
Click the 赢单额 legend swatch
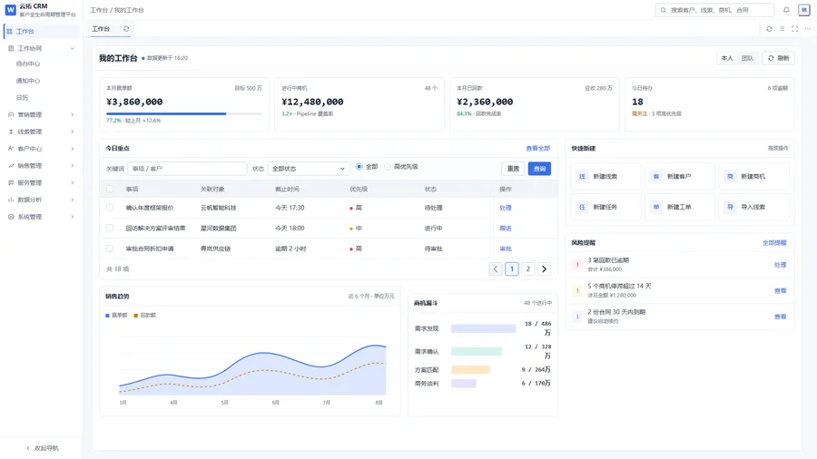(107, 316)
